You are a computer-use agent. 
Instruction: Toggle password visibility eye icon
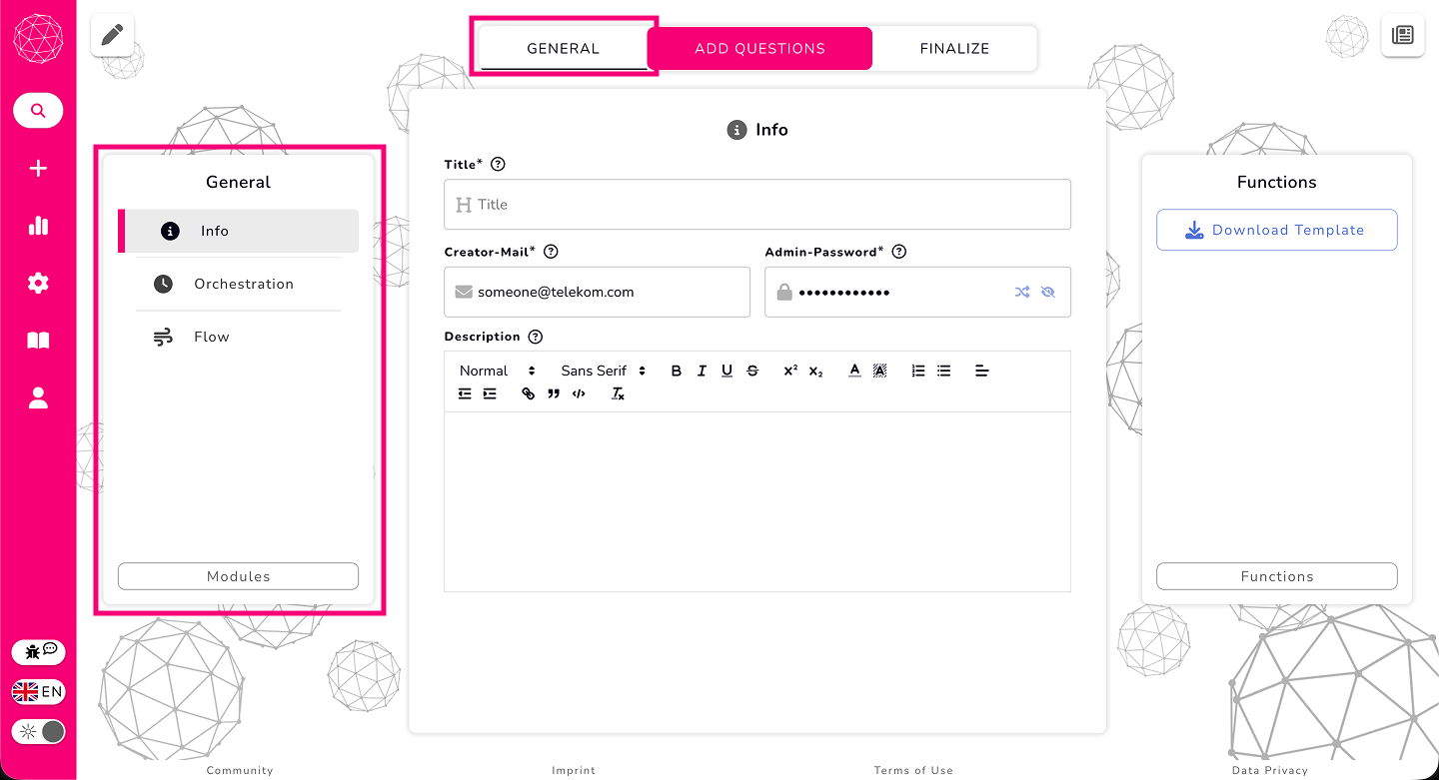coord(1047,293)
